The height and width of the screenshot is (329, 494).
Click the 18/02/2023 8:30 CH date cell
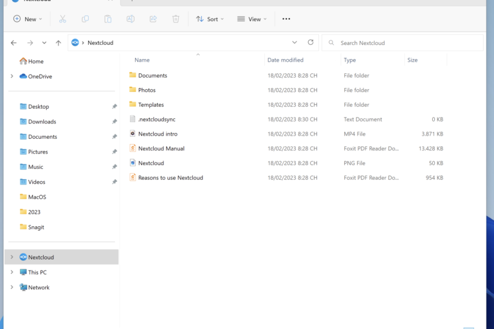coord(293,120)
